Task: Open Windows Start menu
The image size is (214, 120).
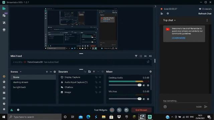Action: (4, 117)
